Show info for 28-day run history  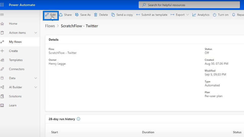pos(79,119)
